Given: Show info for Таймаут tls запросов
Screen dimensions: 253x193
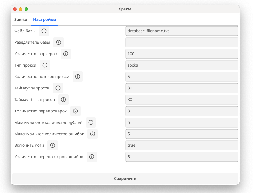Looking at the screenshot, I should coord(63,100).
